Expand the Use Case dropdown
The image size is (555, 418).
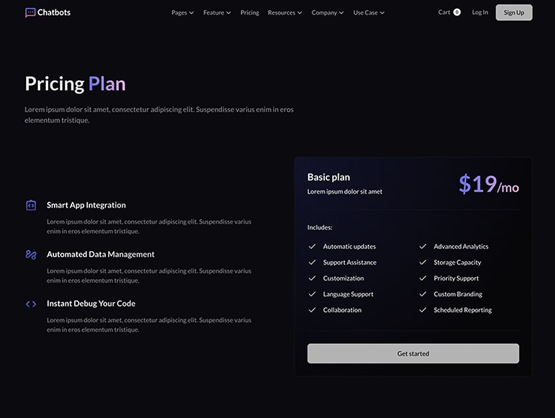pos(368,12)
